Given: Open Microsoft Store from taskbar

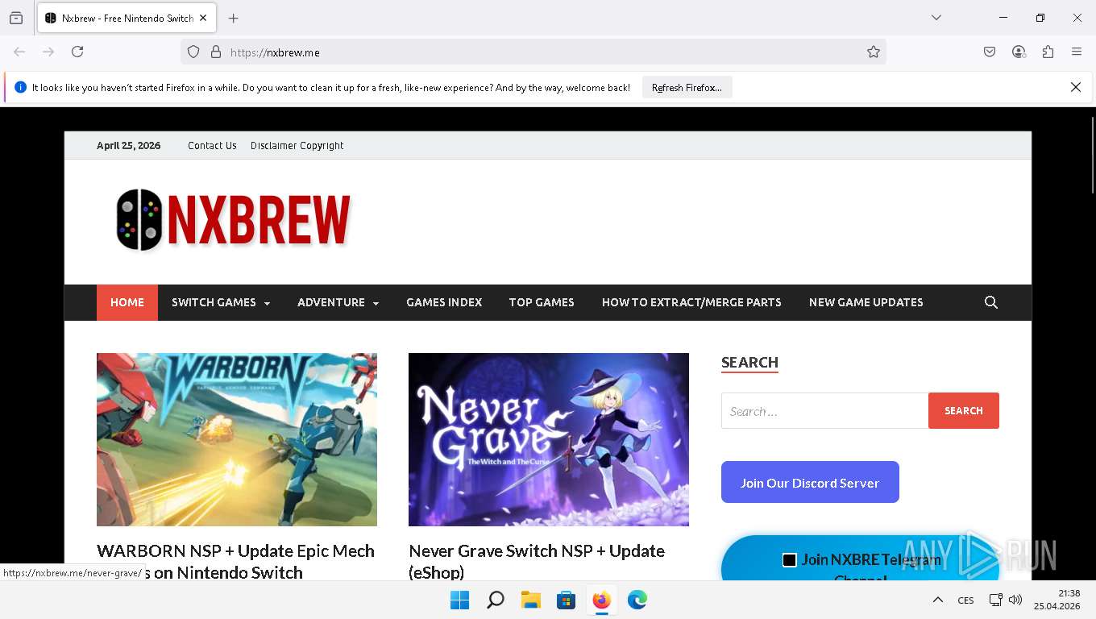Looking at the screenshot, I should 567,600.
